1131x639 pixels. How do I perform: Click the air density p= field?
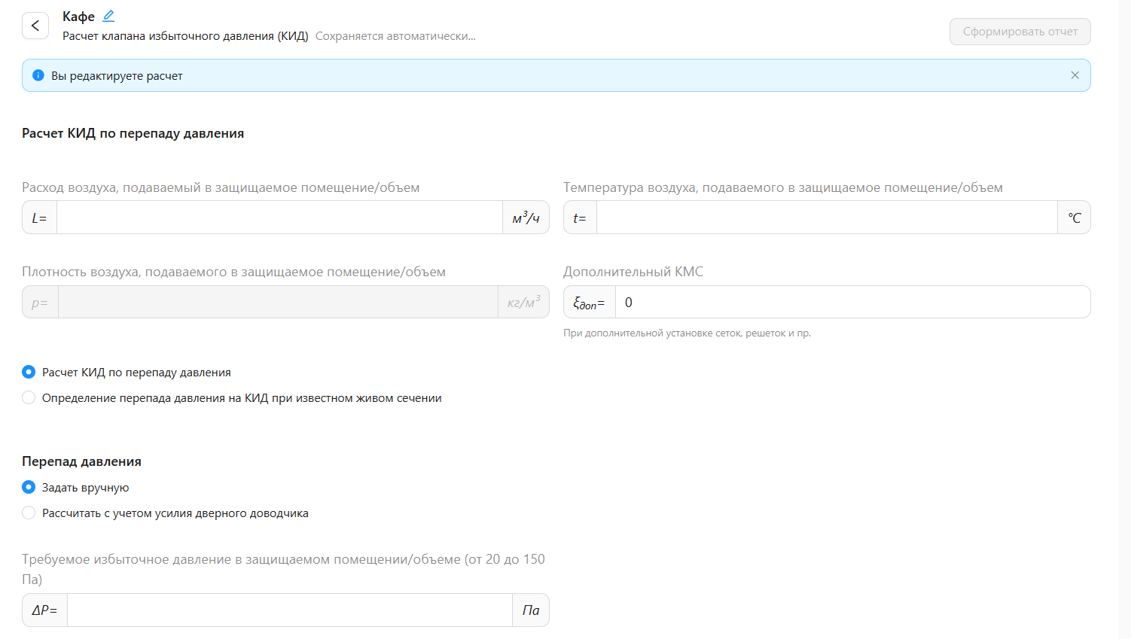277,302
